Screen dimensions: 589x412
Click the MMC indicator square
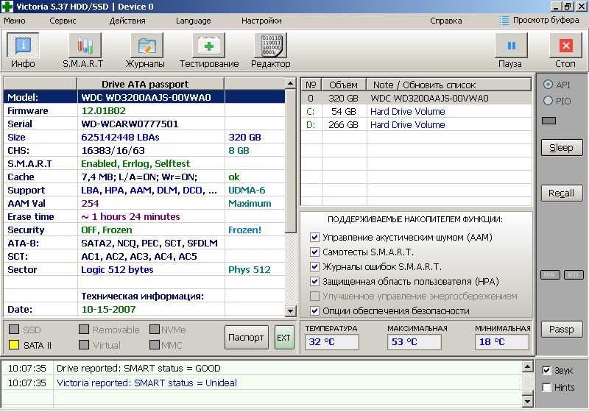[155, 345]
